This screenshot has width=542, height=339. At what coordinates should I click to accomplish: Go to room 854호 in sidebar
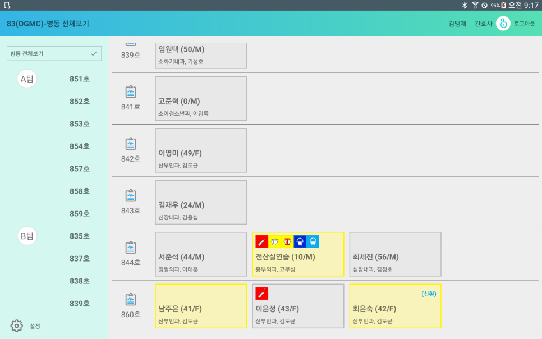pyautogui.click(x=80, y=146)
